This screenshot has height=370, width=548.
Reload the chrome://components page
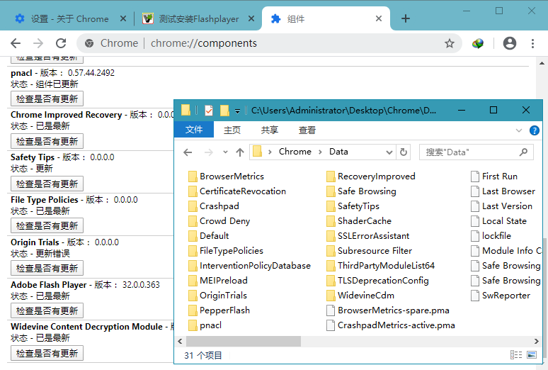pyautogui.click(x=59, y=43)
